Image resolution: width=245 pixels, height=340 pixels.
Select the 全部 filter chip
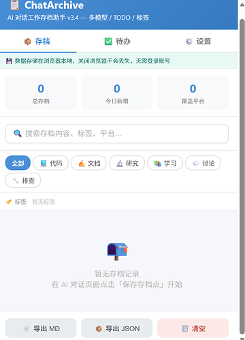pos(18,163)
